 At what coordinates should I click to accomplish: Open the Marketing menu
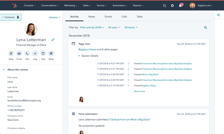[x=71, y=5]
